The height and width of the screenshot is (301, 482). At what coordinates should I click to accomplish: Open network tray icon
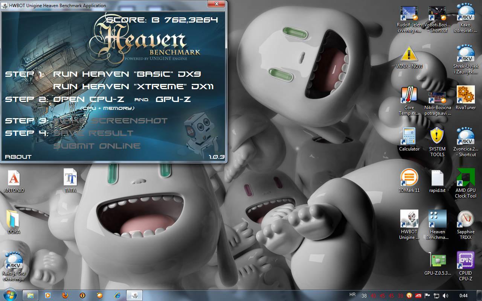(x=436, y=295)
